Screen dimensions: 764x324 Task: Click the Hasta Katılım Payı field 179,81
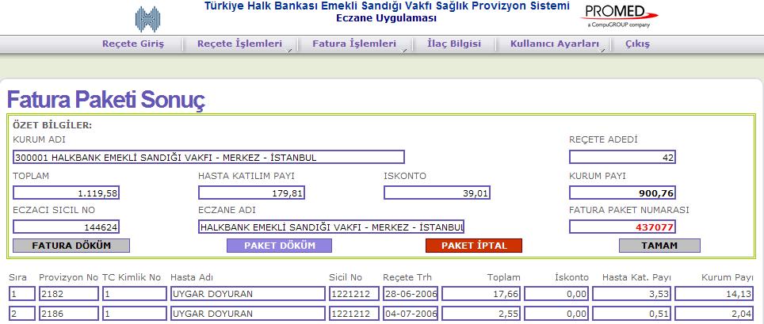tap(251, 193)
